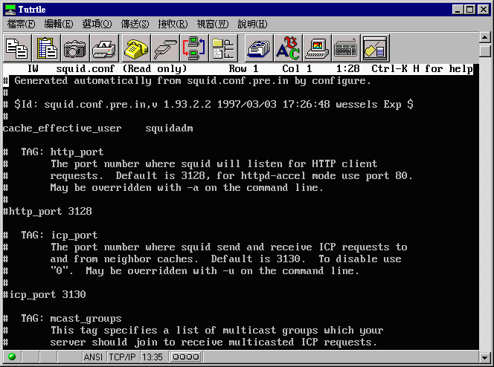Click the computer terminal icon
Screen dimensions: 494x367
point(317,48)
